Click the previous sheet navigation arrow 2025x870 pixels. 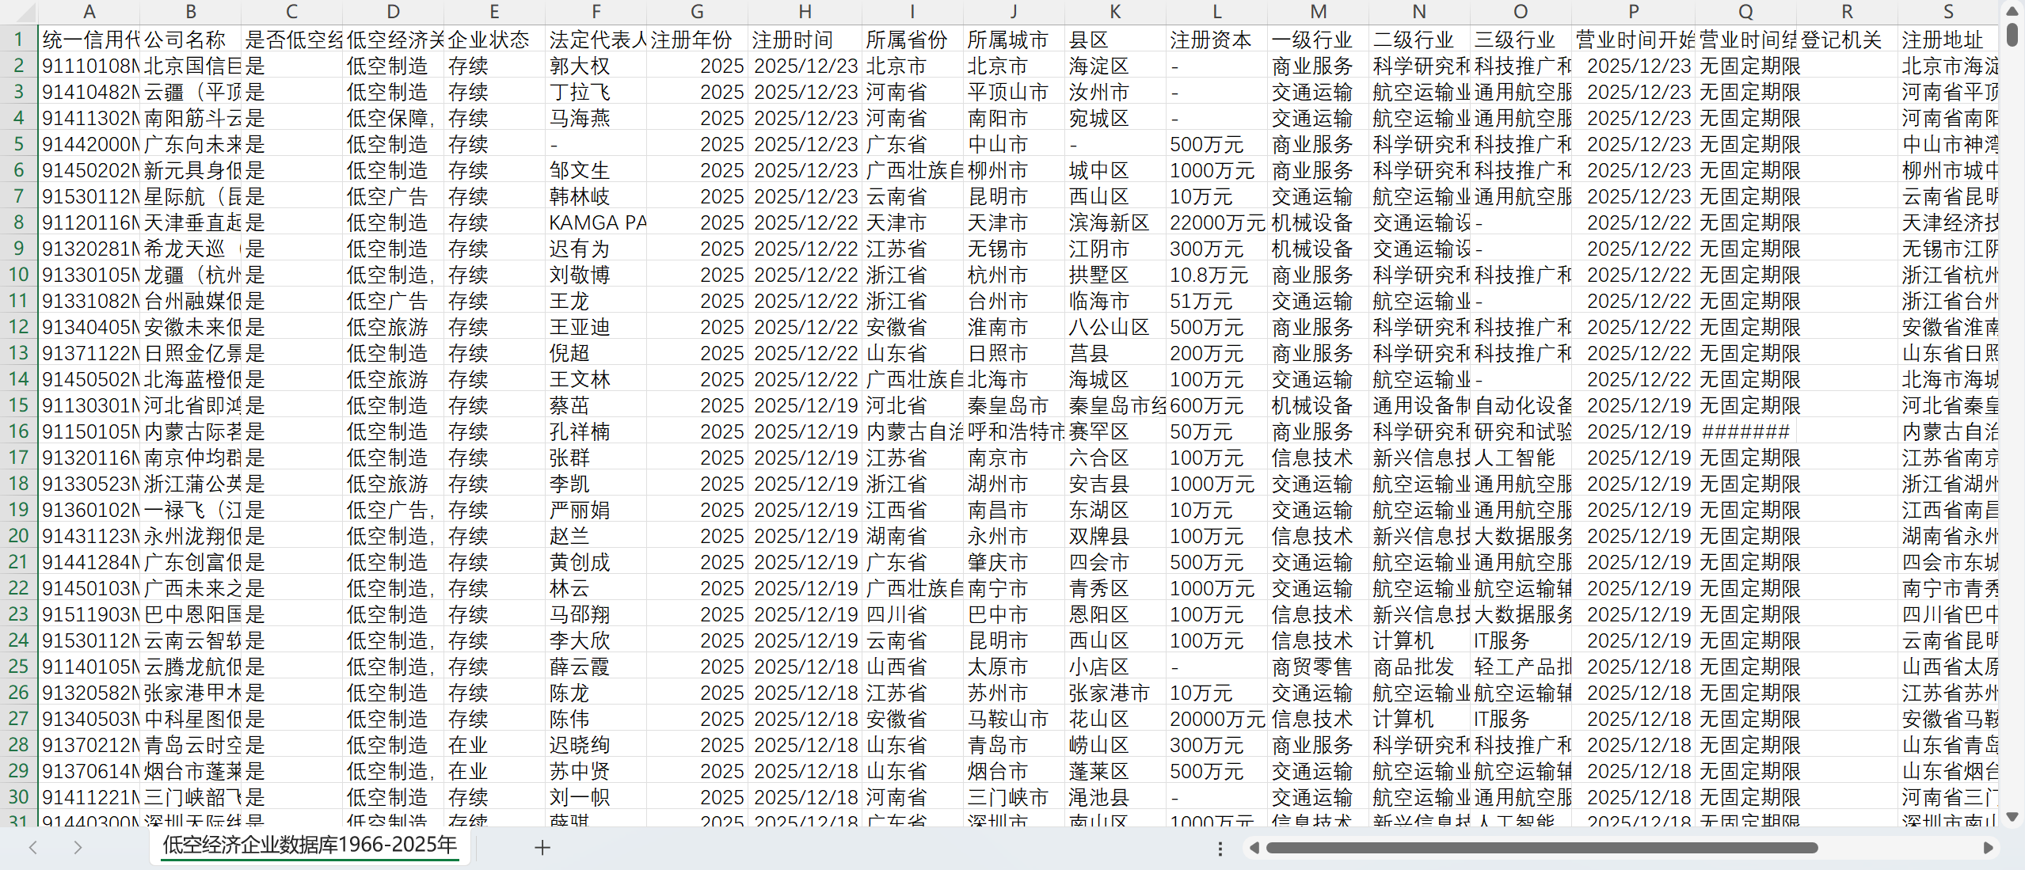pos(33,848)
